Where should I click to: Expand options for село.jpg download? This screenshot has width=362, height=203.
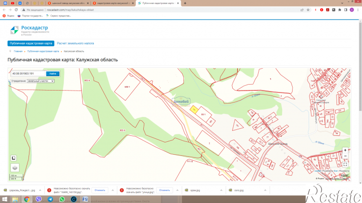(x=265, y=191)
